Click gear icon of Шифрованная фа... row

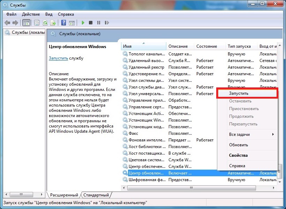(125, 180)
